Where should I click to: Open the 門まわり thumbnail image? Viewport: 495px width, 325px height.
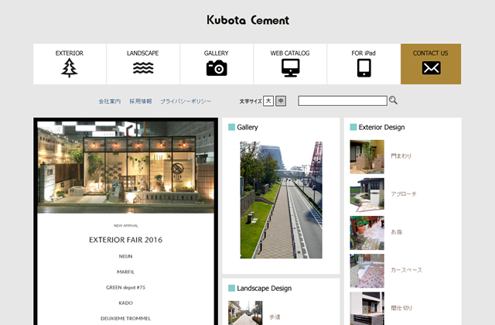[367, 157]
